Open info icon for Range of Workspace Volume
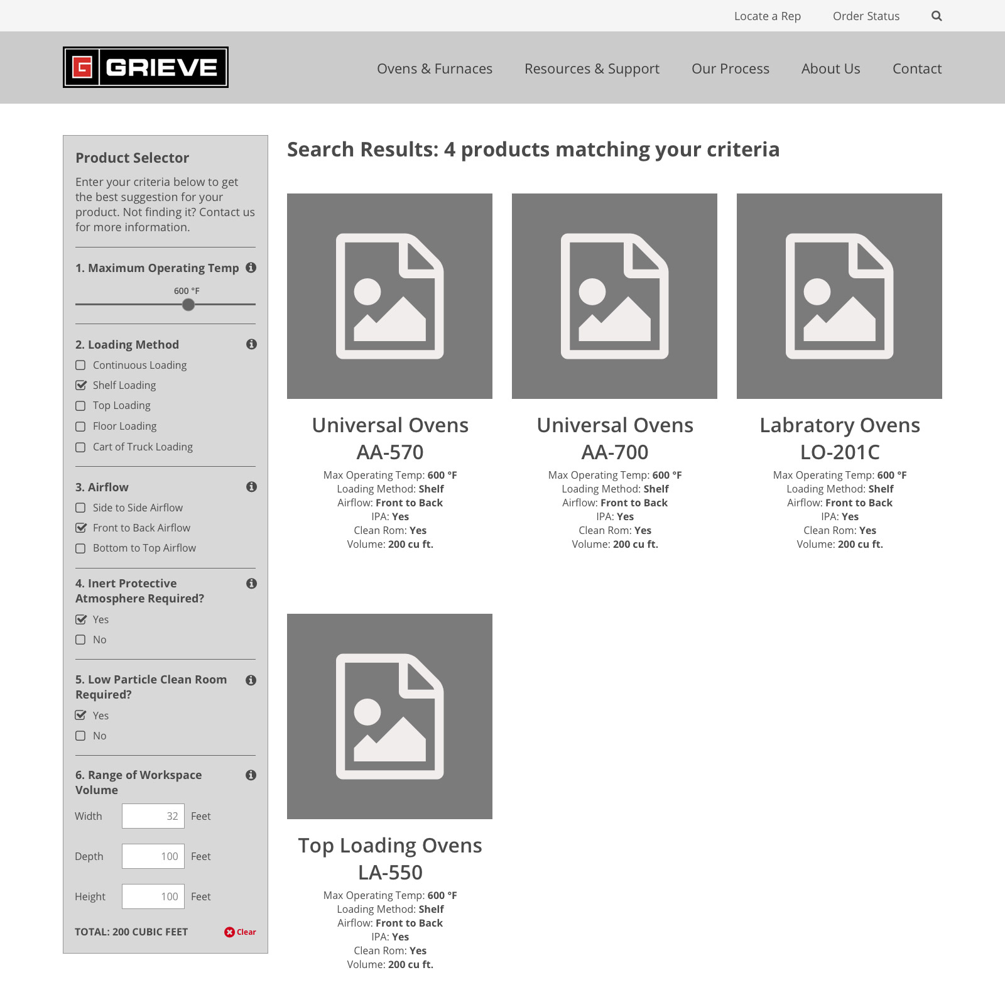 coord(251,775)
